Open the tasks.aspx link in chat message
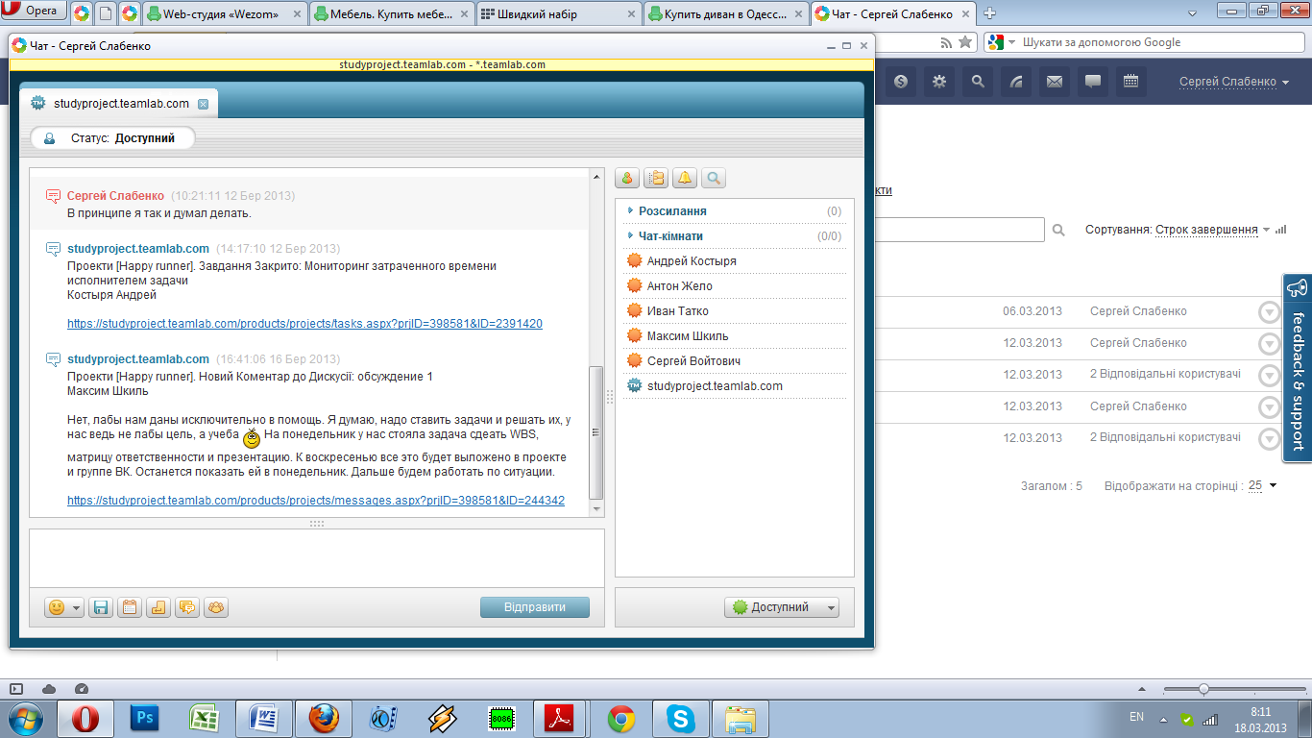The height and width of the screenshot is (738, 1312). click(x=304, y=324)
